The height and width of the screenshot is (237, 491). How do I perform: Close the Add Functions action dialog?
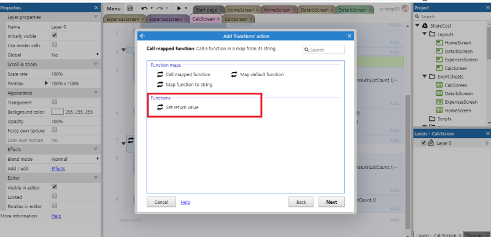[349, 36]
